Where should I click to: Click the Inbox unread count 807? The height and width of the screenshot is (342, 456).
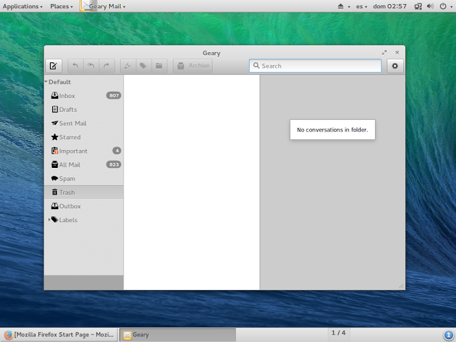tap(114, 95)
